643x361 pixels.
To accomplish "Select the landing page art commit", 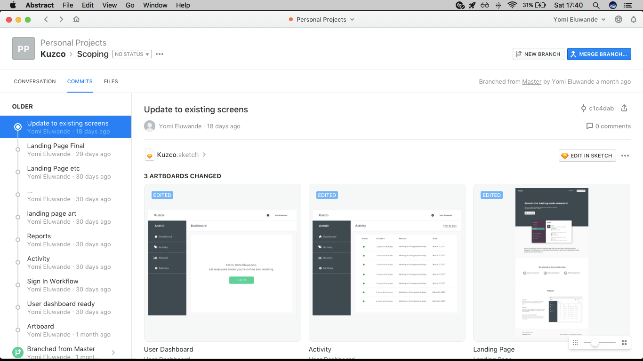I will pyautogui.click(x=66, y=217).
